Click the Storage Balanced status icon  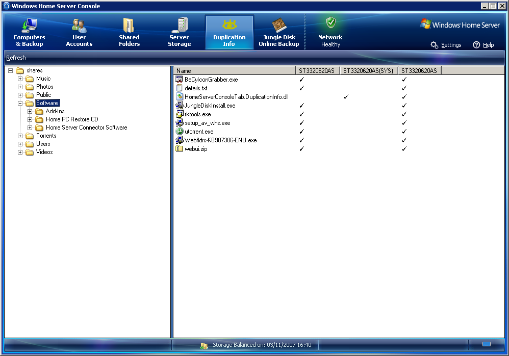204,345
